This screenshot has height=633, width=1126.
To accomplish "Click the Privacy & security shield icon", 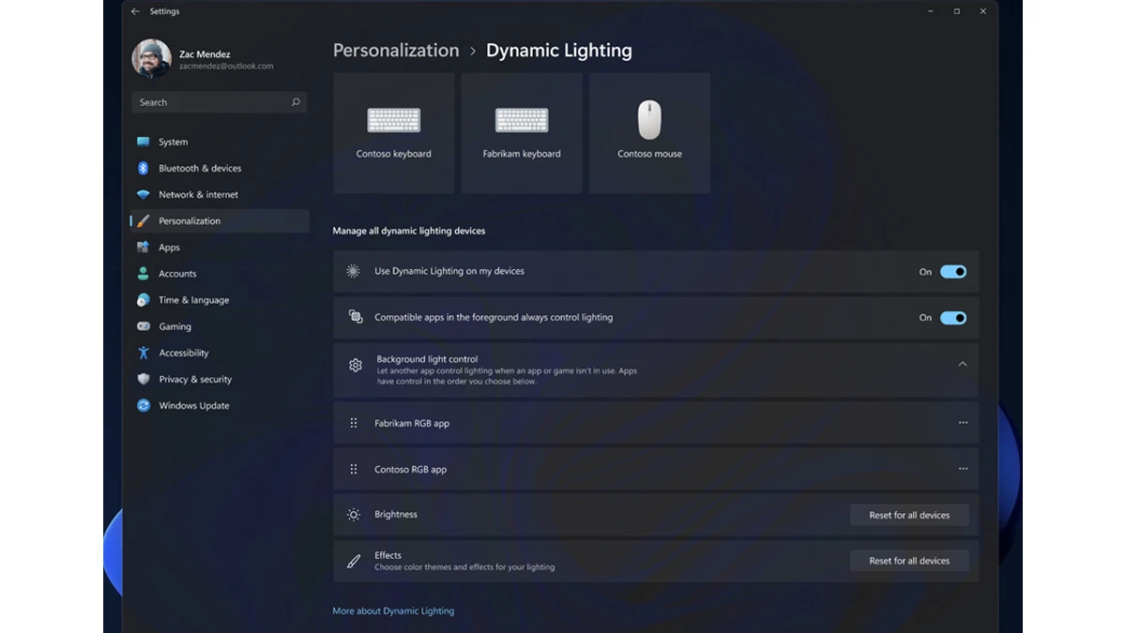I will (x=143, y=379).
